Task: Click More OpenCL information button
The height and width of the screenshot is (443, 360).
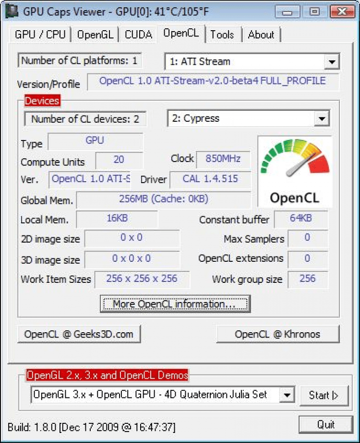Action: [x=175, y=304]
